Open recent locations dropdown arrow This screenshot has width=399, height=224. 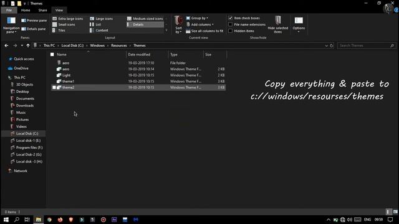pyautogui.click(x=22, y=45)
